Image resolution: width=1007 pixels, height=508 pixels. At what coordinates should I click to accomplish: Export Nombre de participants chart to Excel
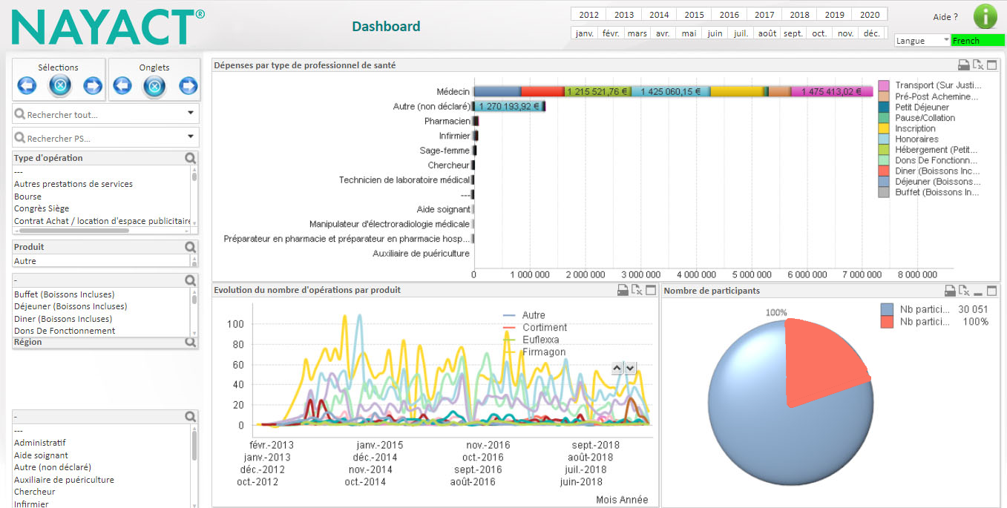pos(964,290)
